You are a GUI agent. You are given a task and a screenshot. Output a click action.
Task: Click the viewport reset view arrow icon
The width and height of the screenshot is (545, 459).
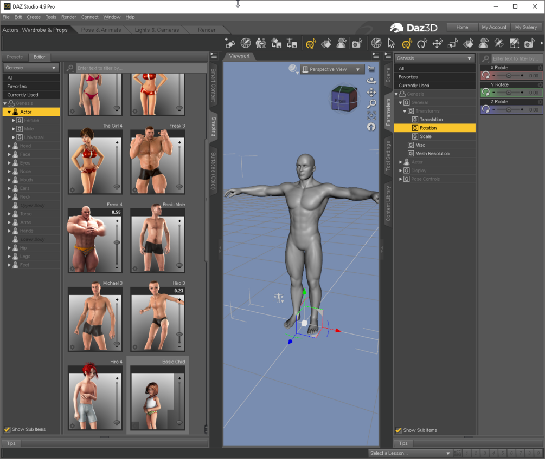coord(371,127)
